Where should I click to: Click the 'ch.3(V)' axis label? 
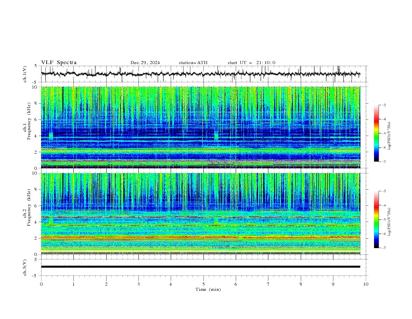25,267
